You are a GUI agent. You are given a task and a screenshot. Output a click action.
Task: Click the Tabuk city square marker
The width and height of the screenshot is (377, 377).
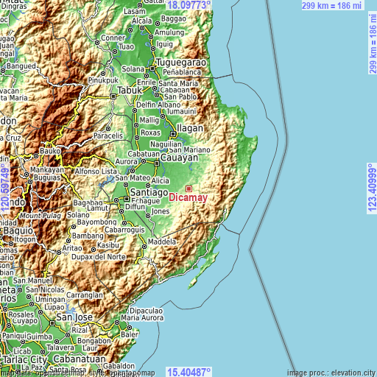point(113,96)
